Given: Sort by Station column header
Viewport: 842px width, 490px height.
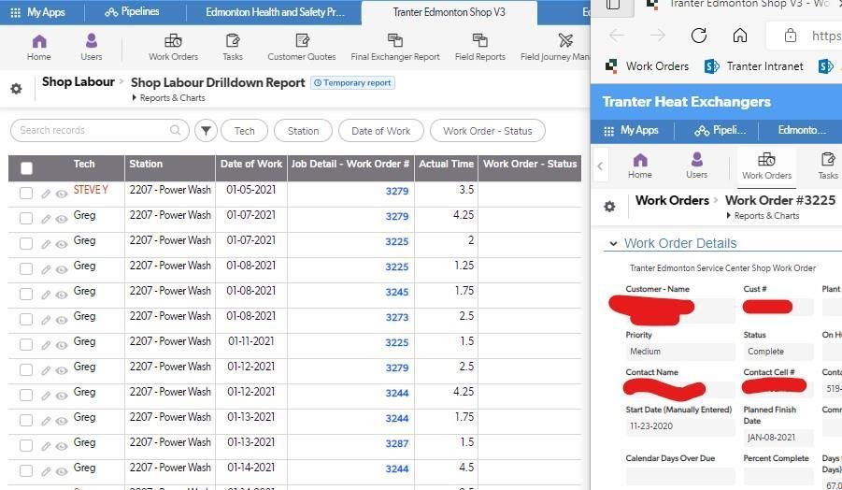Looking at the screenshot, I should [x=146, y=164].
